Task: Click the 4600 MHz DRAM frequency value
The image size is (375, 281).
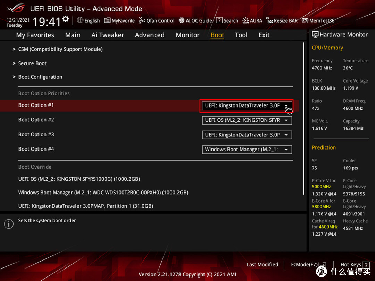Action: coord(353,108)
